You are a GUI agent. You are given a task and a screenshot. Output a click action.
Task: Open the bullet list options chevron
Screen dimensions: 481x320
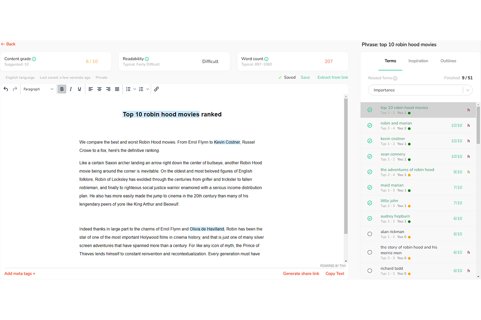pos(134,89)
